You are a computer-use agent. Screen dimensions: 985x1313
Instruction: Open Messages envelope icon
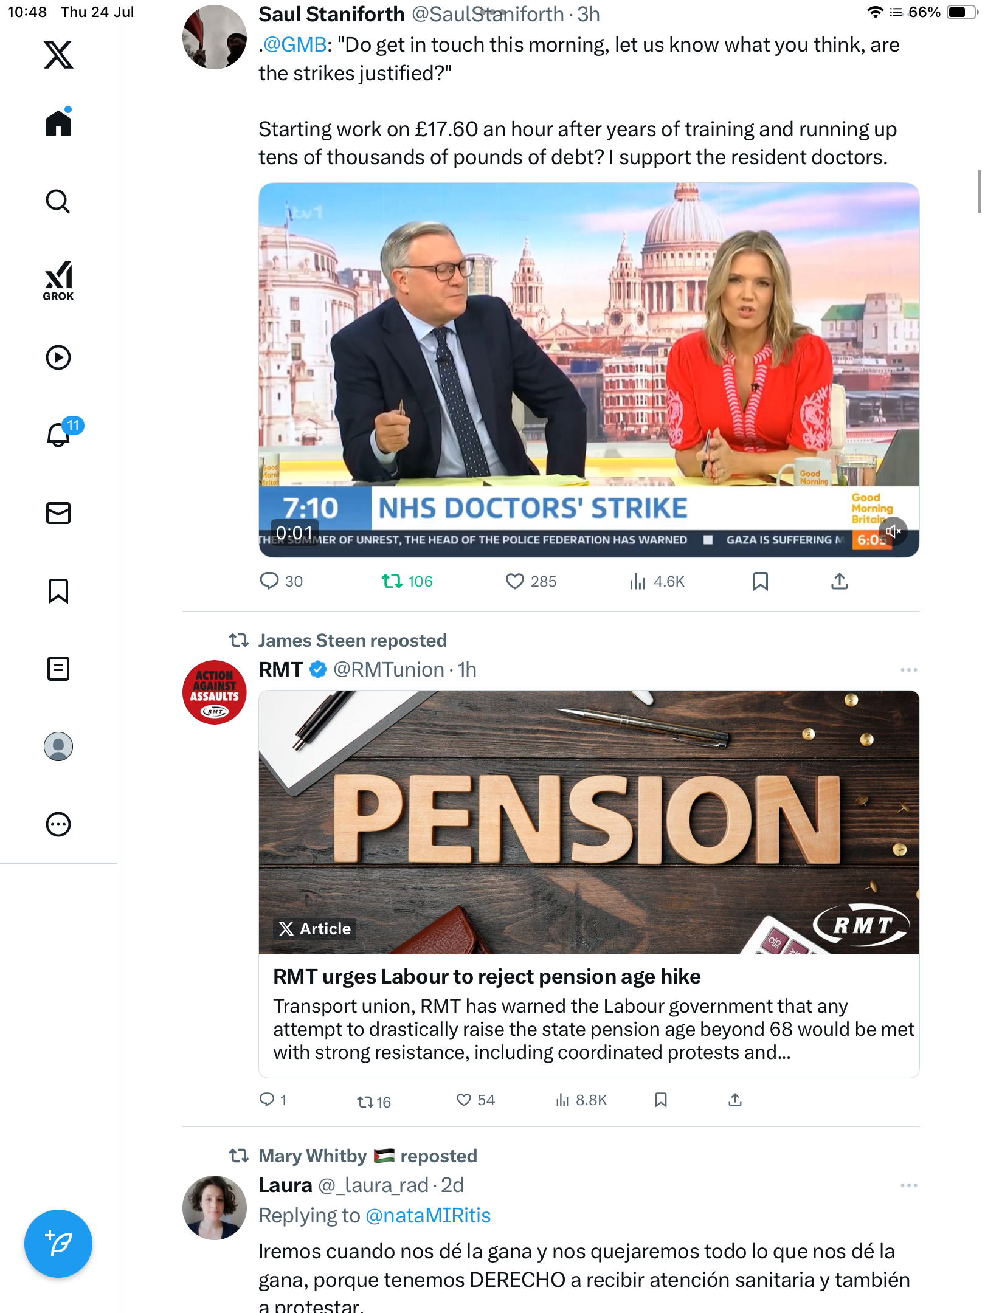[58, 513]
